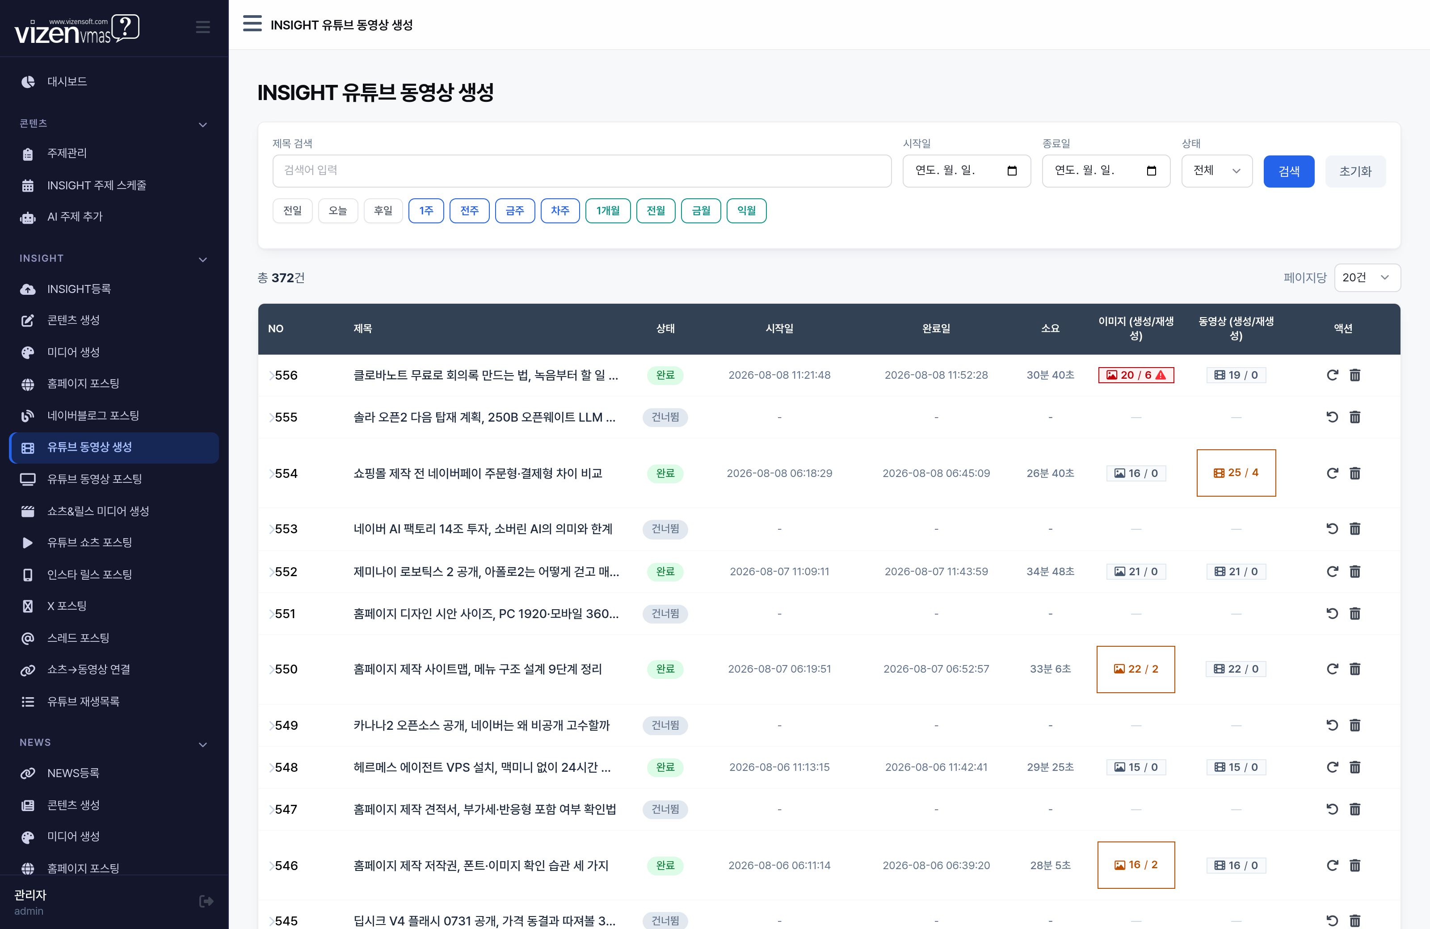Delete row 554 using trash icon
The height and width of the screenshot is (929, 1430).
point(1355,473)
